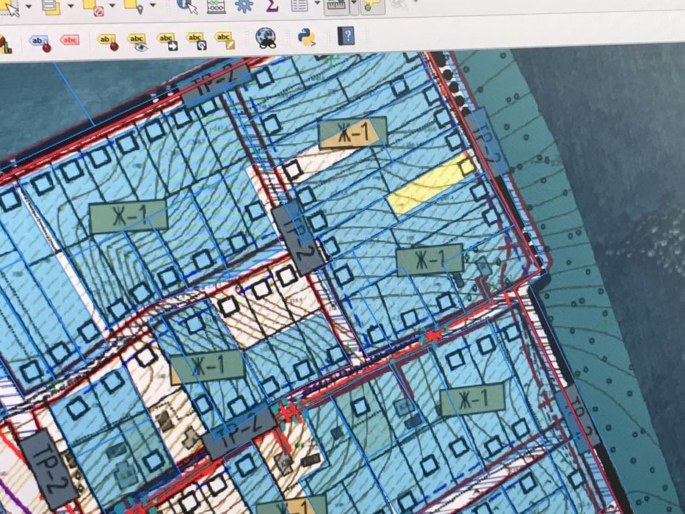Click the yellow highlighted parcel on map

(431, 186)
